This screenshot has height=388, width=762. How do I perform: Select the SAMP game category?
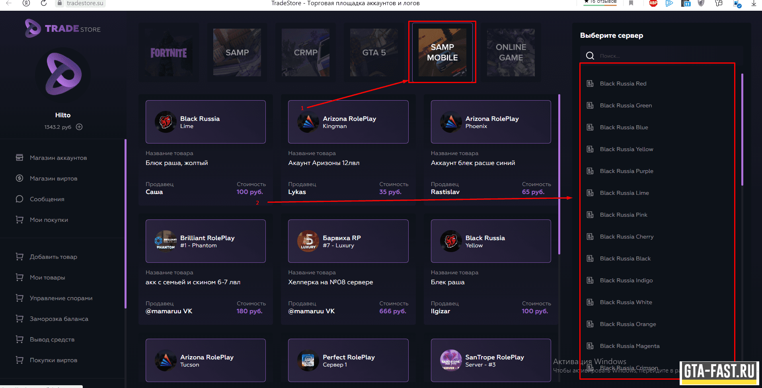tap(237, 52)
